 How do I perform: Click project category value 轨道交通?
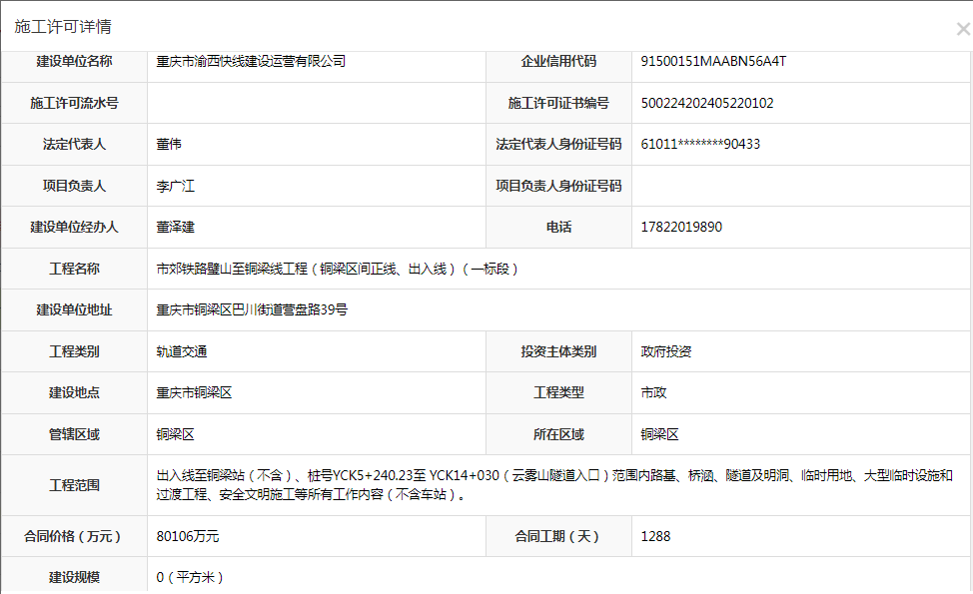(x=182, y=351)
